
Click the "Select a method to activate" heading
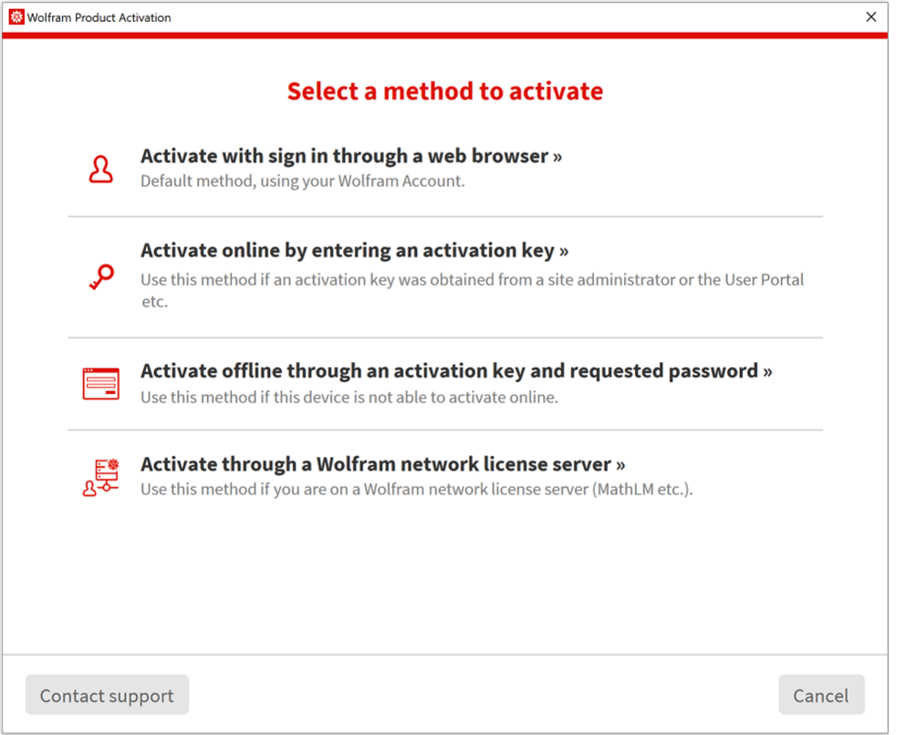444,91
